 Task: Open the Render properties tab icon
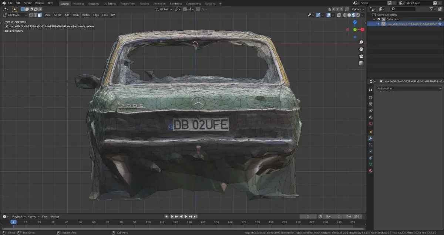tap(370, 98)
